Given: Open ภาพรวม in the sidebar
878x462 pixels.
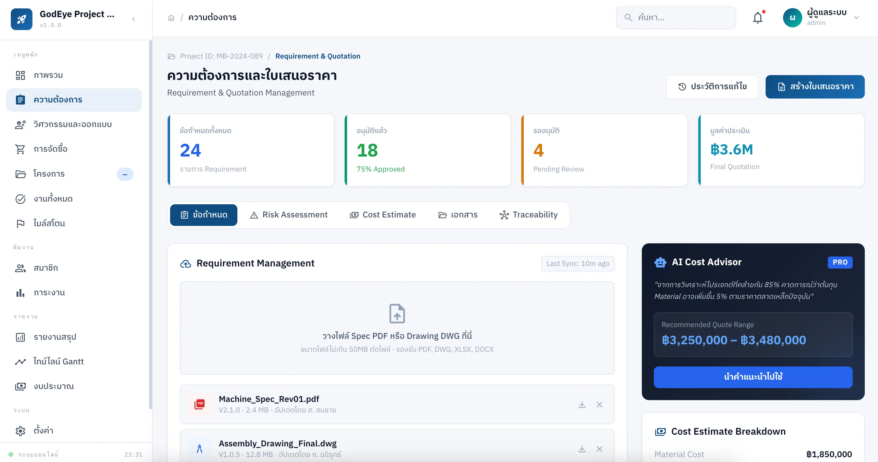Looking at the screenshot, I should 74,75.
